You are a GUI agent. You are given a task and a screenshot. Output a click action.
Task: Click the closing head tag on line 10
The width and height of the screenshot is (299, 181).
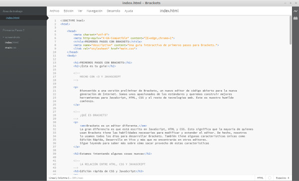[x=72, y=52]
